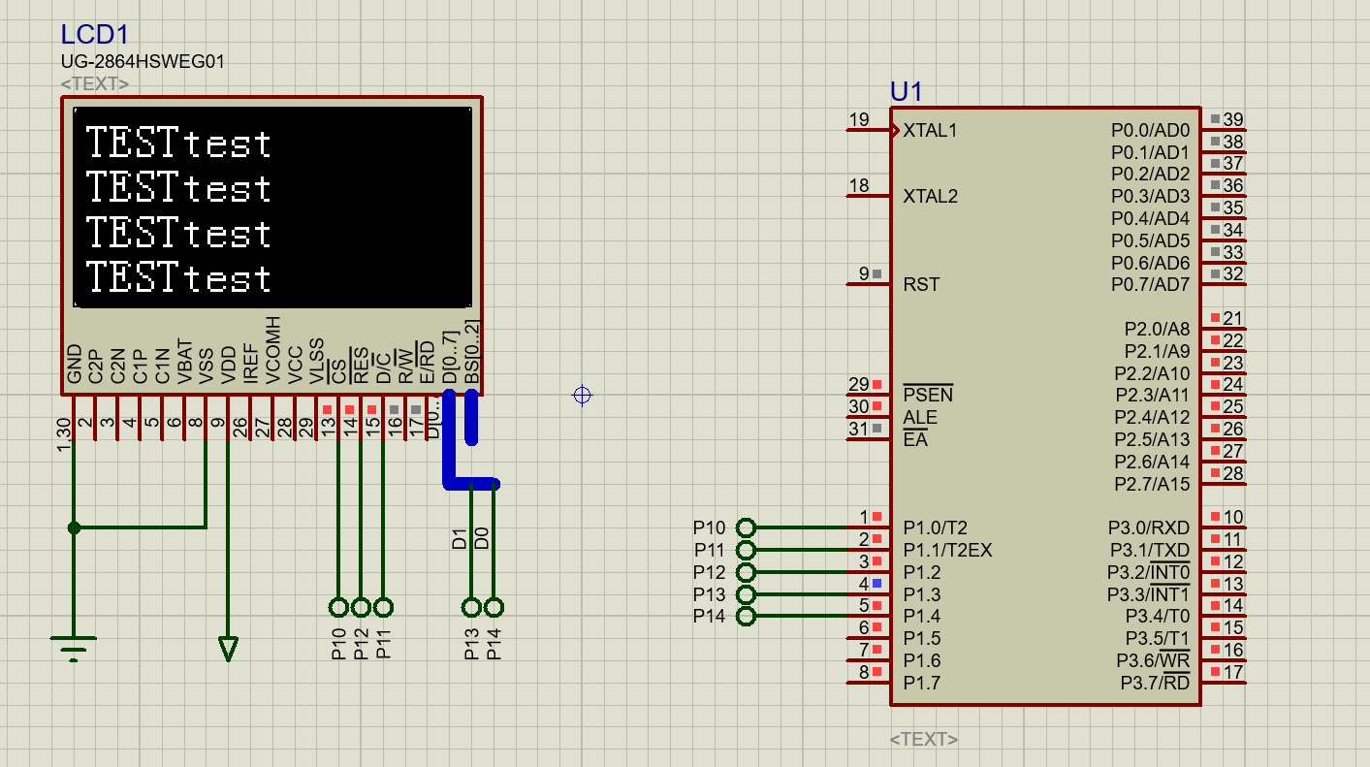Click the XTAL1 clock input arrow on U1

click(x=897, y=129)
